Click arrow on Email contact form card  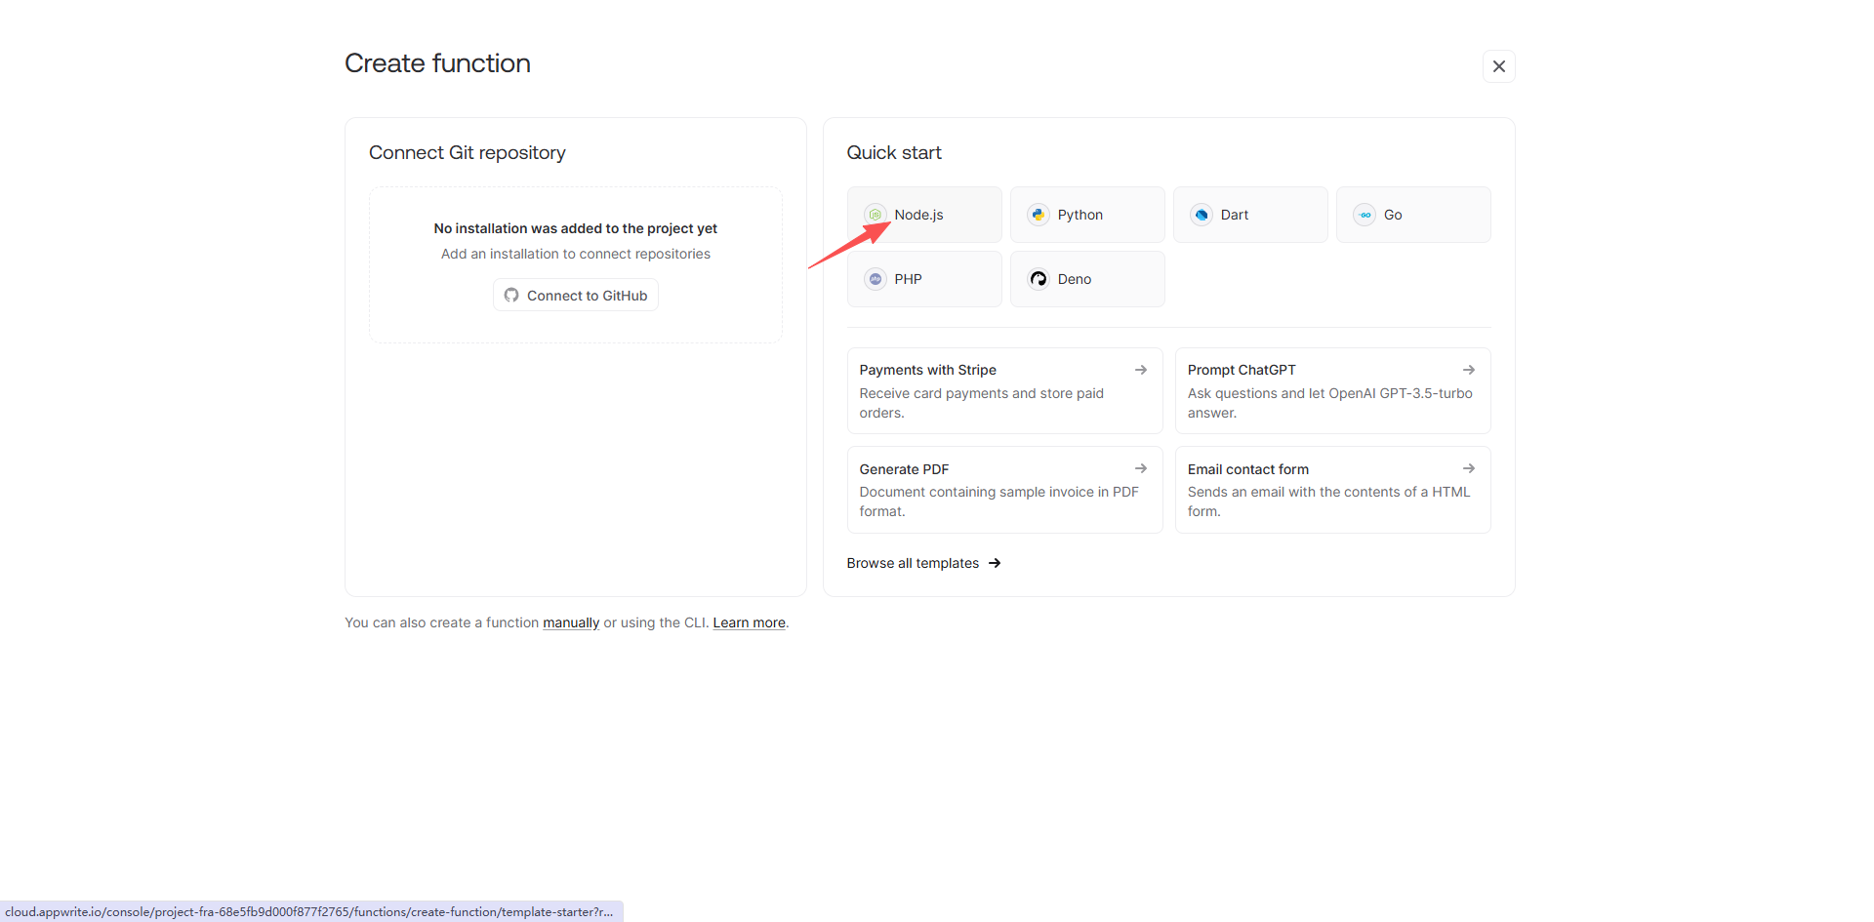point(1468,469)
